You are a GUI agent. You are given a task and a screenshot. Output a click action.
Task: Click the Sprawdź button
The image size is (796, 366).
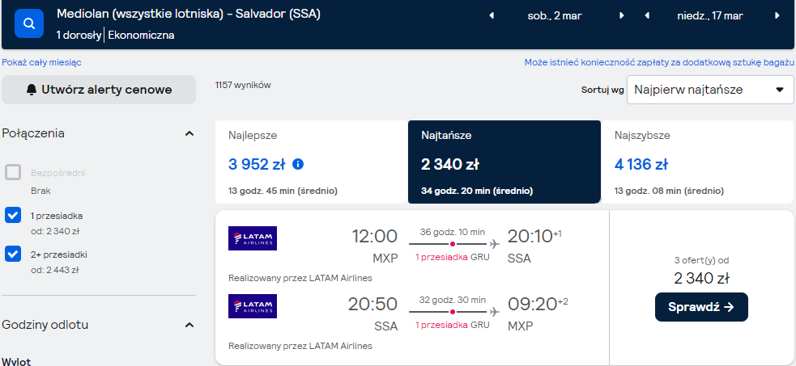point(701,307)
